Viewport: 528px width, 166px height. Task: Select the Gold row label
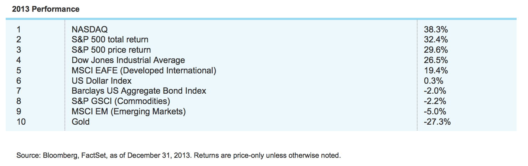click(81, 122)
